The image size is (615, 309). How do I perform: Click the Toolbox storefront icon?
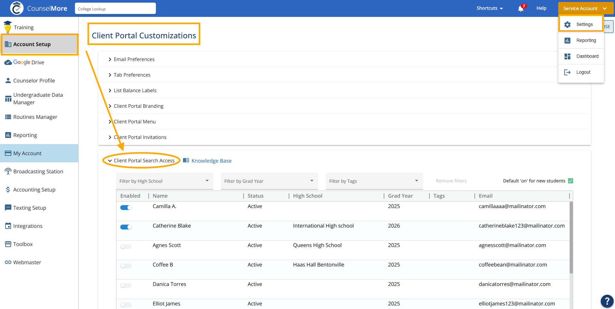pos(8,244)
